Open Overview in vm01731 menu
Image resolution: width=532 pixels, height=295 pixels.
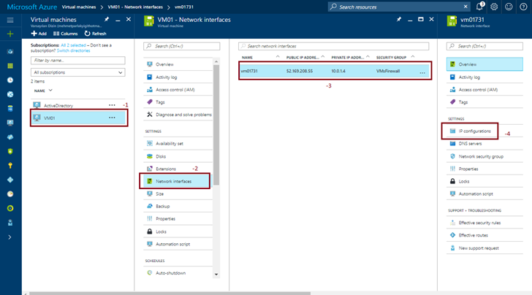click(x=484, y=64)
